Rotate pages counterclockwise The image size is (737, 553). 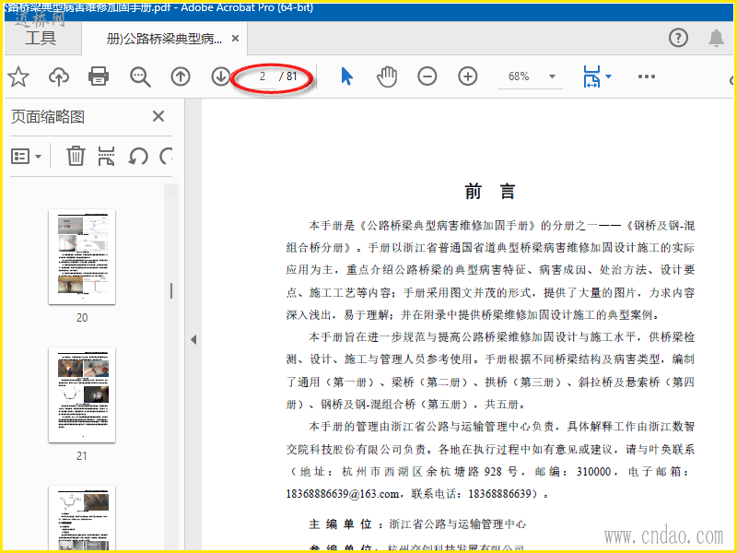pyautogui.click(x=138, y=156)
